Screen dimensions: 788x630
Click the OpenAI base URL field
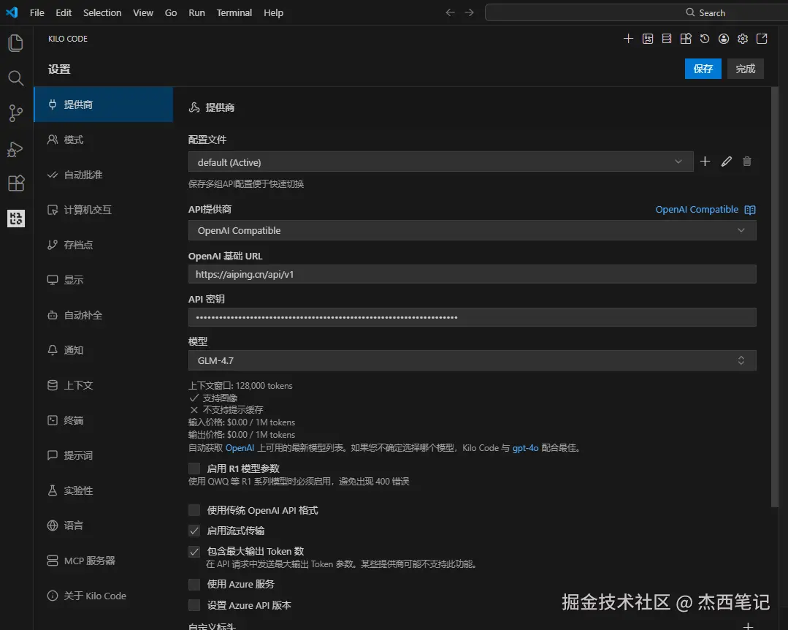472,275
